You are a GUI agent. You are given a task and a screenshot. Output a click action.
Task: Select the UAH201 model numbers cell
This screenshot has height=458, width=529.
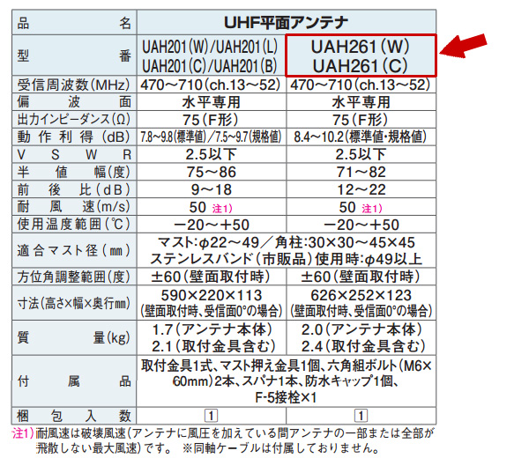(x=212, y=55)
